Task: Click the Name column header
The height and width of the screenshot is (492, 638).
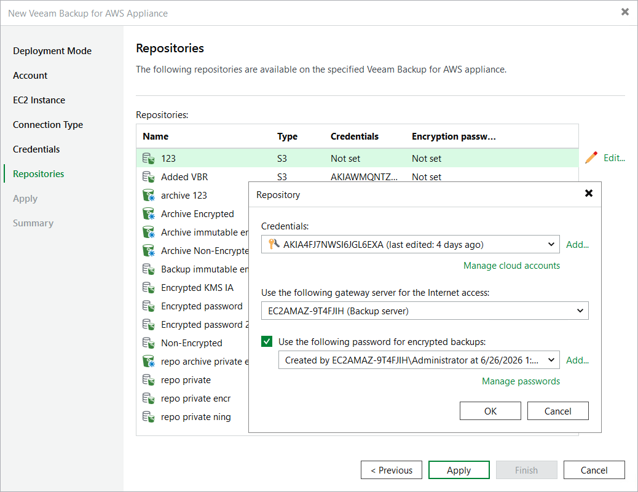Action: pyautogui.click(x=156, y=137)
